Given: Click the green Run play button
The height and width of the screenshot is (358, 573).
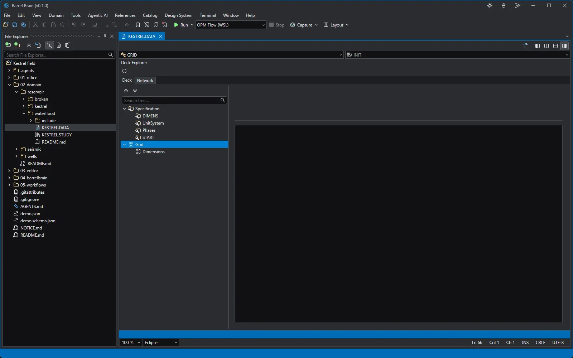Looking at the screenshot, I should pyautogui.click(x=176, y=25).
